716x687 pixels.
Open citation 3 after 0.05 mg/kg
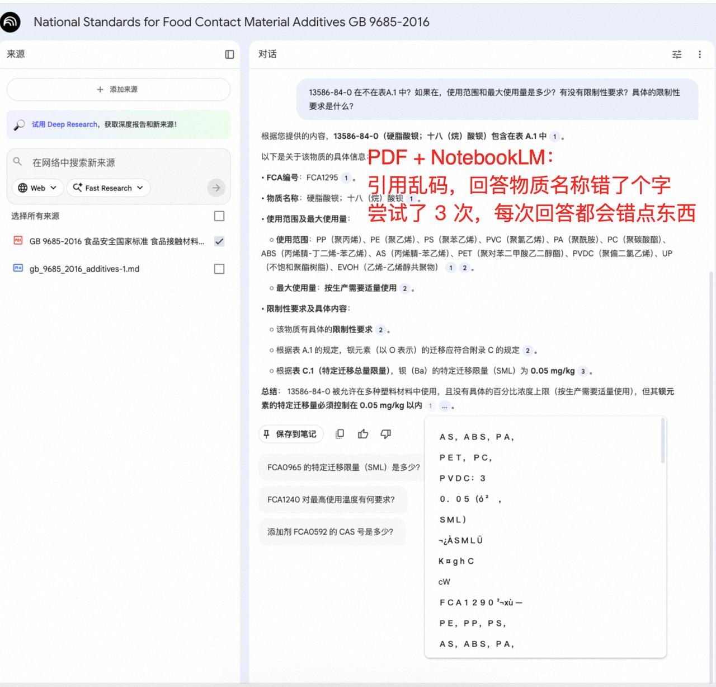click(583, 371)
